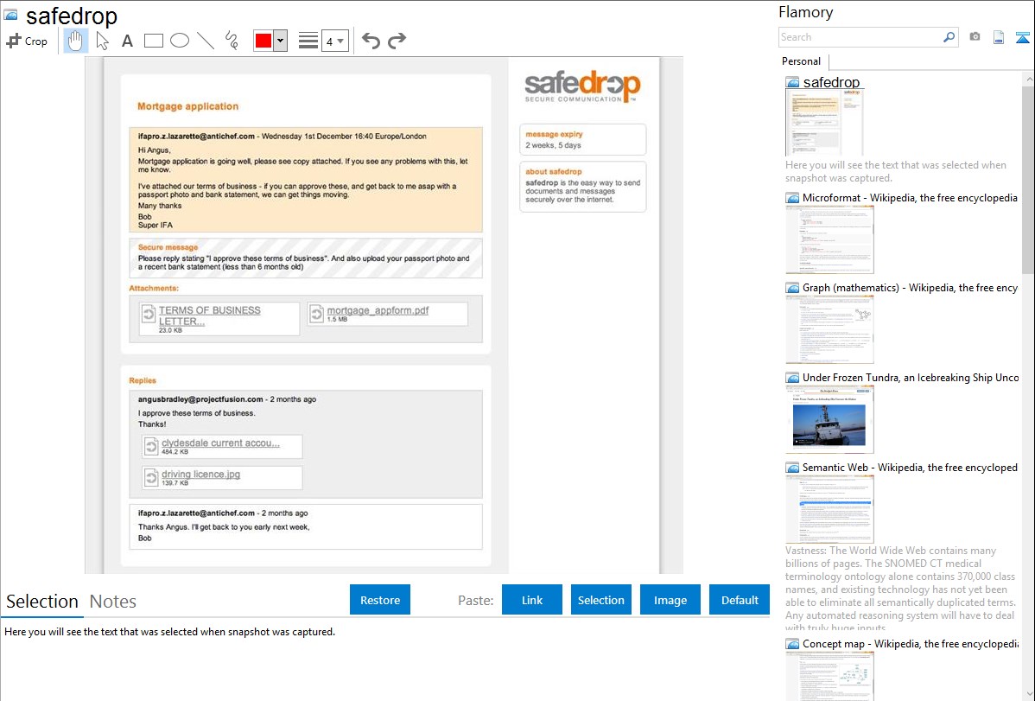
Task: Click the Under Frozen Tundra snapshot title
Action: click(x=911, y=378)
